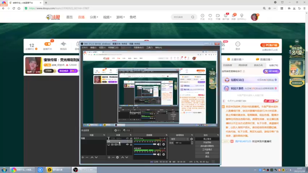Click 启动虚拟摄像机 virtual camera button
Image resolution: width=308 pixels, height=173 pixels.
tap(207, 146)
